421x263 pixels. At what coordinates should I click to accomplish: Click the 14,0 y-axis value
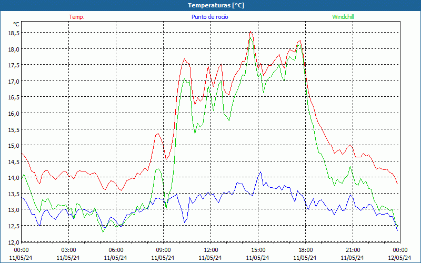tap(15, 177)
